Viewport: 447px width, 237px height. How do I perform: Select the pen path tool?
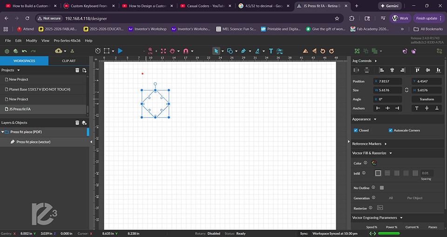(x=243, y=51)
